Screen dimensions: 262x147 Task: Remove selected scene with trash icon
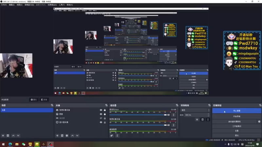point(8,136)
